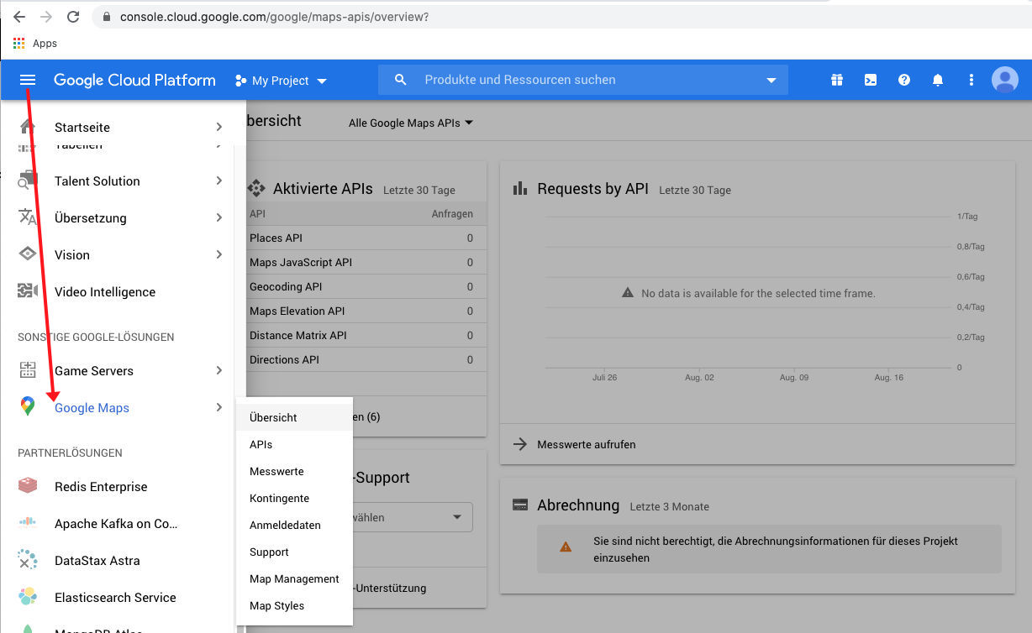Click the Elasticsearch Service icon

pos(27,597)
